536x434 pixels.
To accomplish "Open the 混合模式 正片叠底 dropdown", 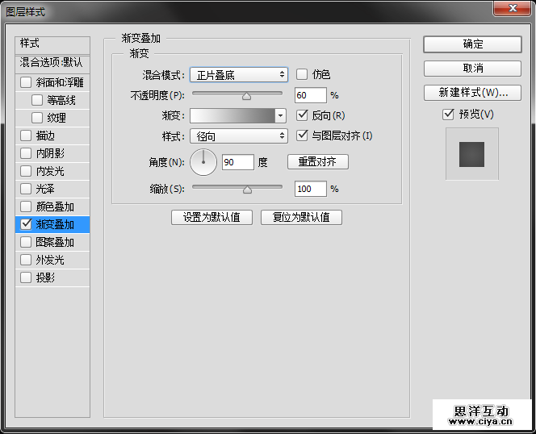I will 239,74.
